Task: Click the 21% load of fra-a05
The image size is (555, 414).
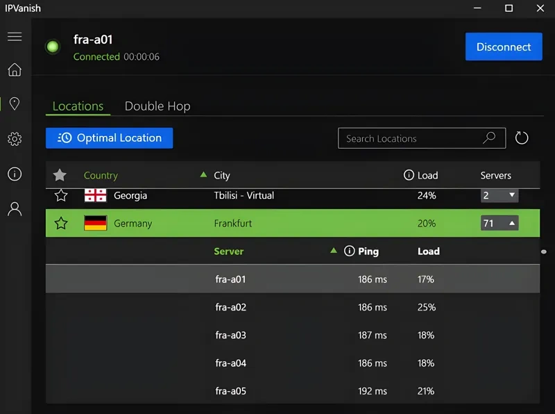Action: (x=426, y=391)
